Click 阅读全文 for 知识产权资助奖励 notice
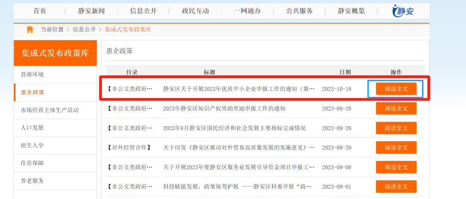 click(396, 108)
